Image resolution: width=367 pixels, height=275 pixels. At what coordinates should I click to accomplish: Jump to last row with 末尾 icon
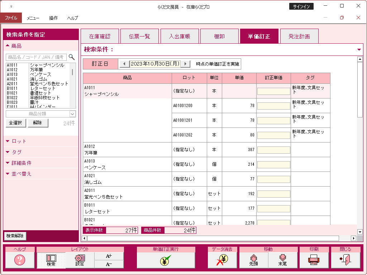pos(283,260)
